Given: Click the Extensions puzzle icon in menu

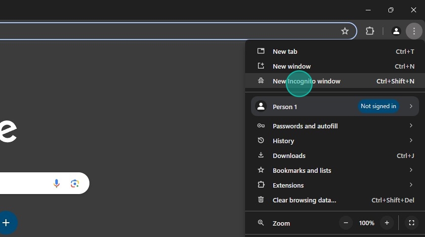Looking at the screenshot, I should [x=261, y=185].
